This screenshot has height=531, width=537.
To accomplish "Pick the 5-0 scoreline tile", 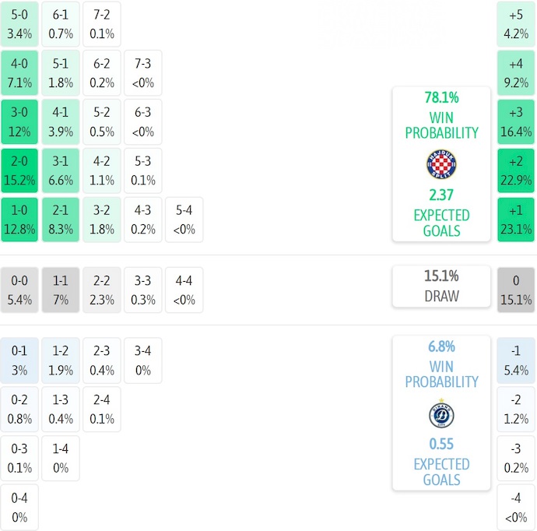I will tap(19, 23).
